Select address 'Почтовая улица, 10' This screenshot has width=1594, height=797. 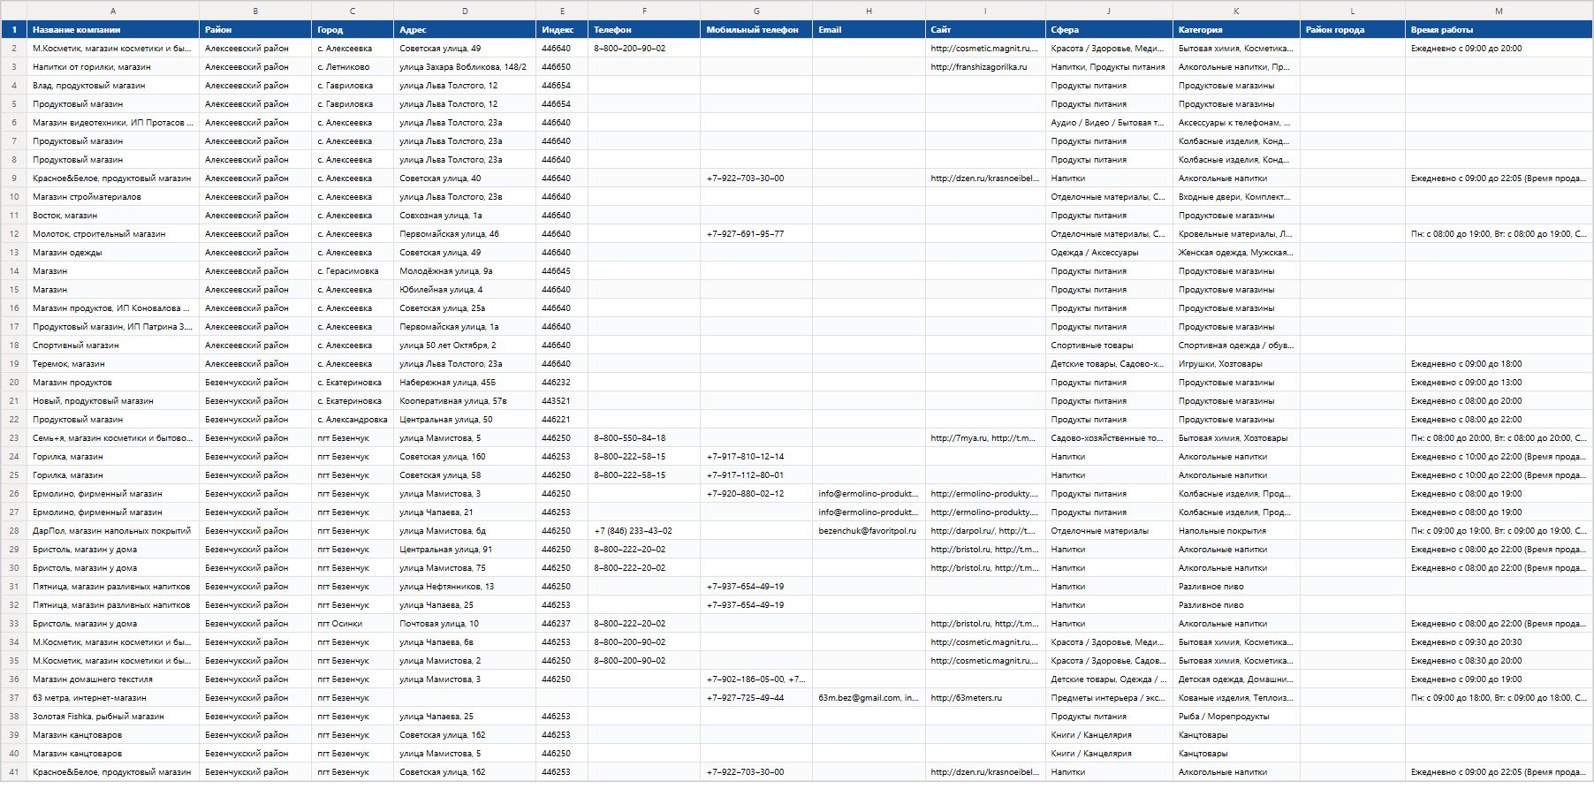465,624
